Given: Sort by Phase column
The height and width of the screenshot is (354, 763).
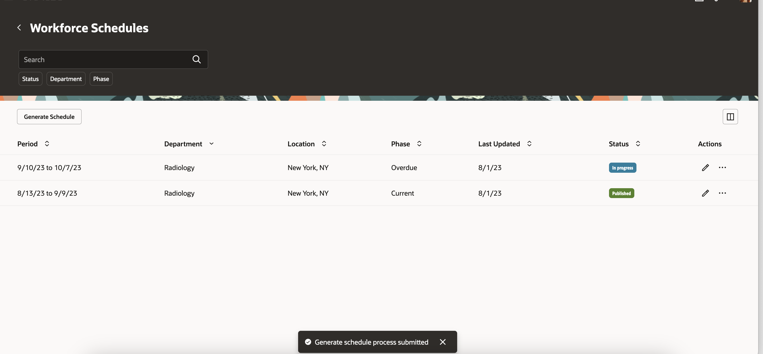Looking at the screenshot, I should 419,144.
